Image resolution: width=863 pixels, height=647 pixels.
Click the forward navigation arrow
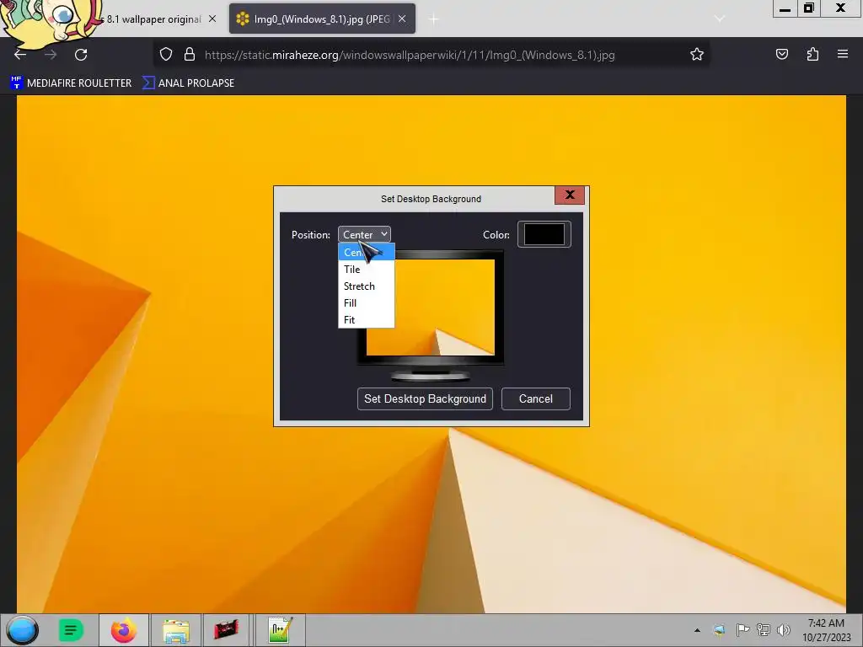[x=51, y=55]
